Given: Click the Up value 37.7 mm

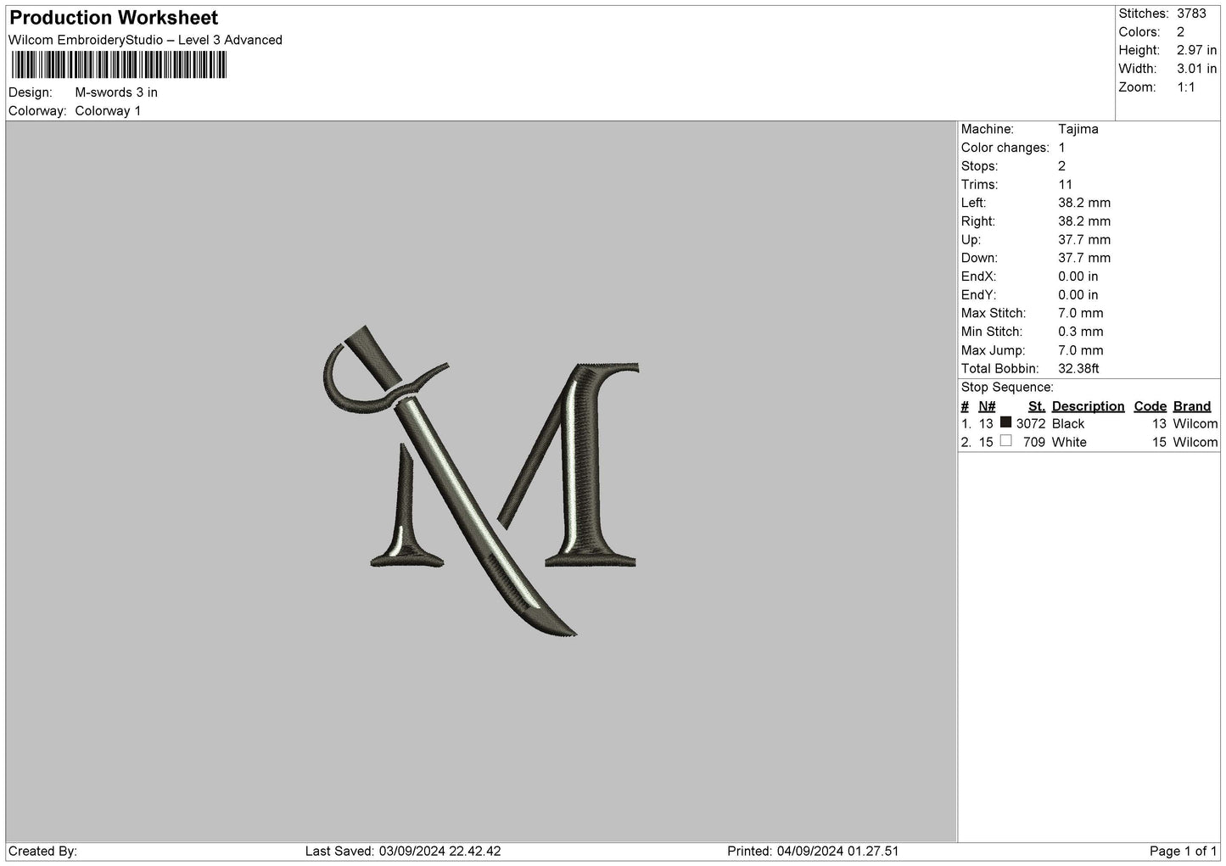Looking at the screenshot, I should (x=1084, y=240).
